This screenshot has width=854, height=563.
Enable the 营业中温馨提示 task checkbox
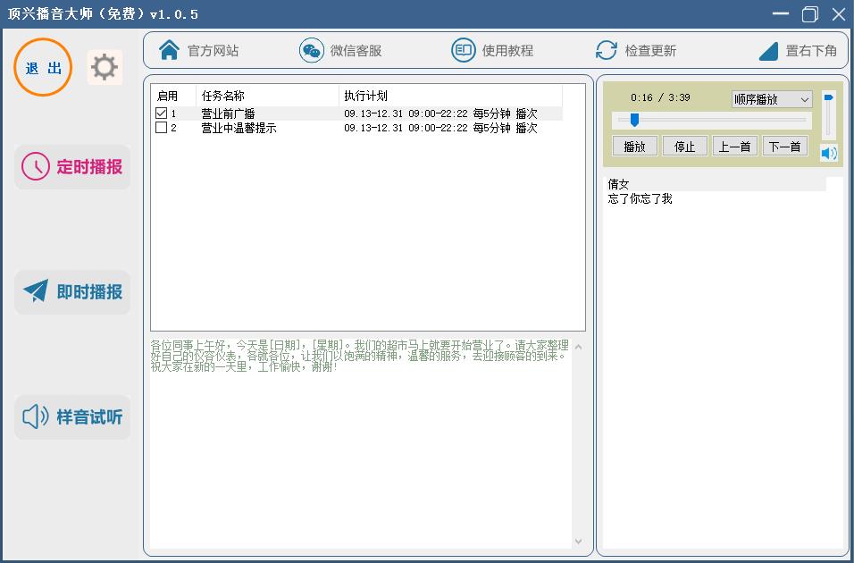161,128
